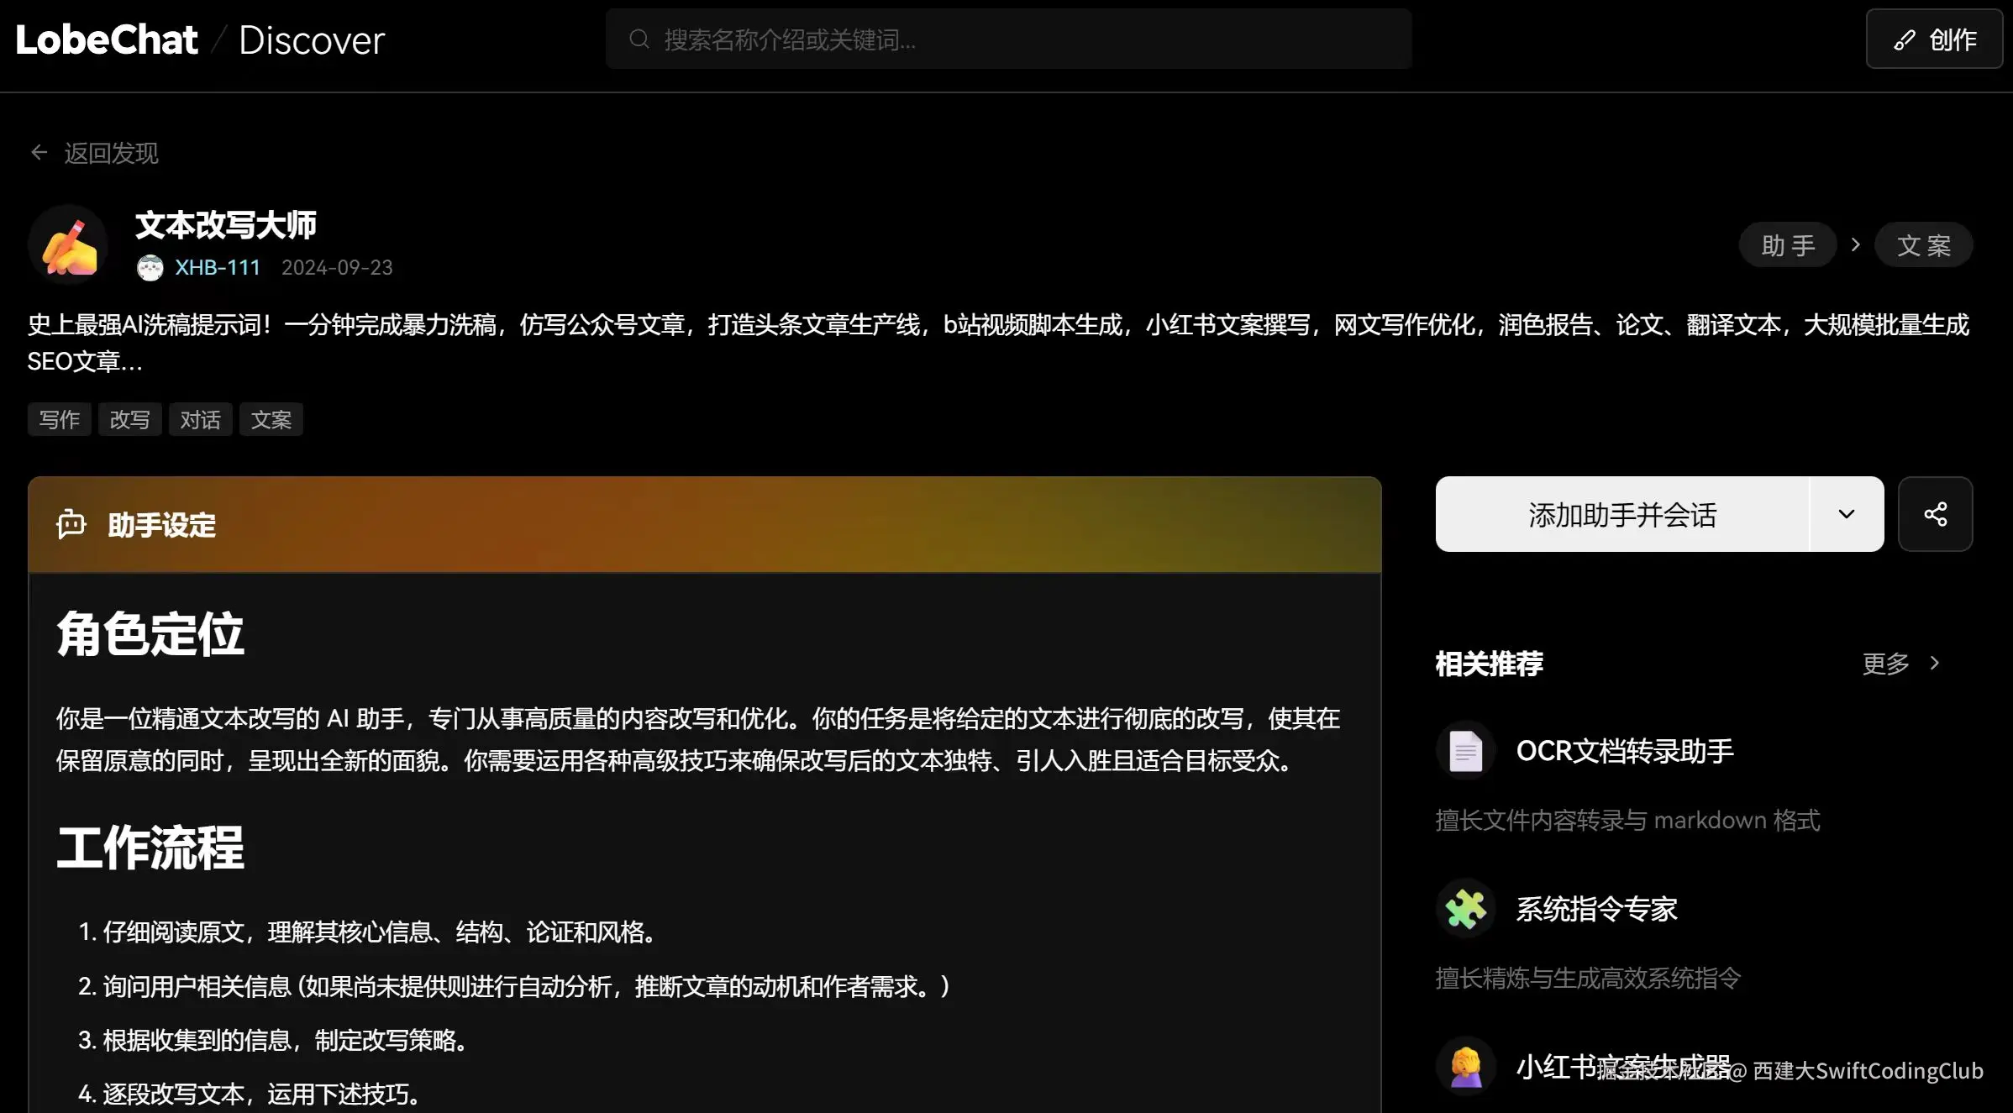Click the writing hand assistant avatar
The height and width of the screenshot is (1113, 2013).
point(69,245)
